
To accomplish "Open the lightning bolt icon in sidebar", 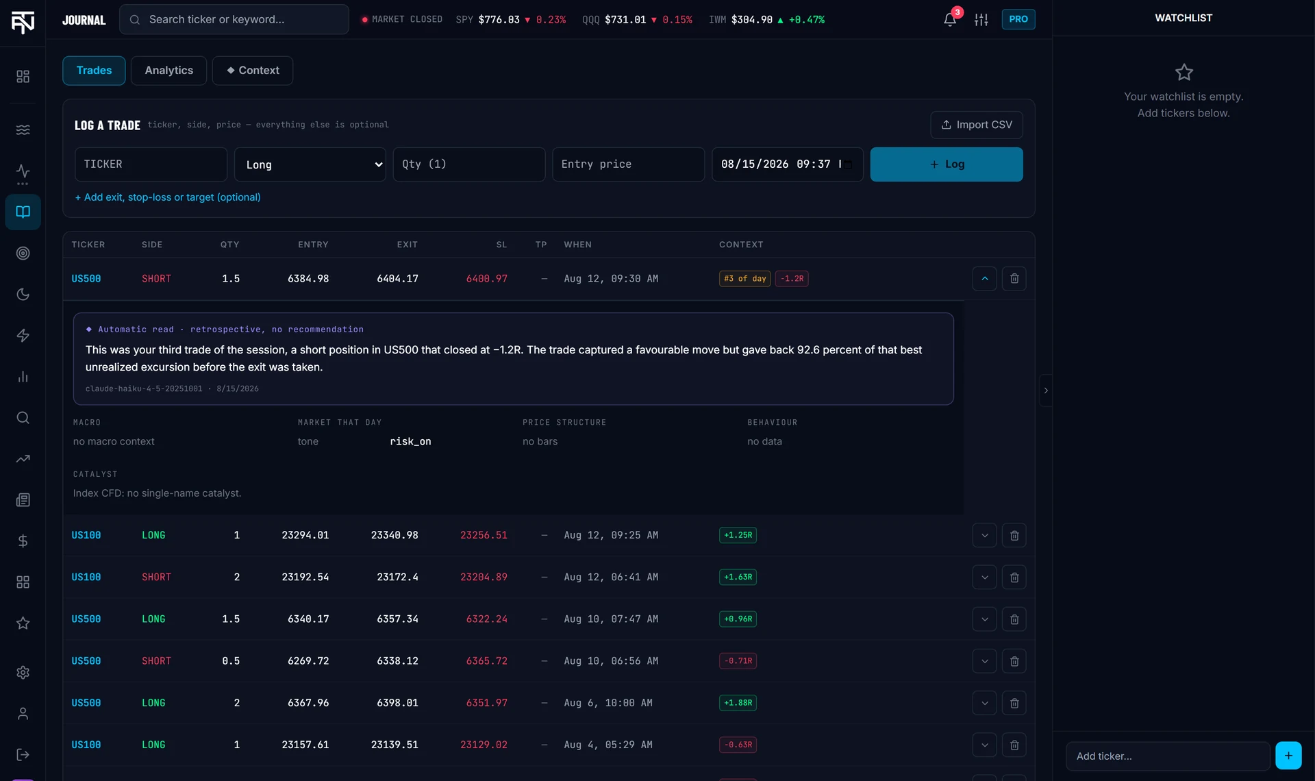I will tap(23, 336).
